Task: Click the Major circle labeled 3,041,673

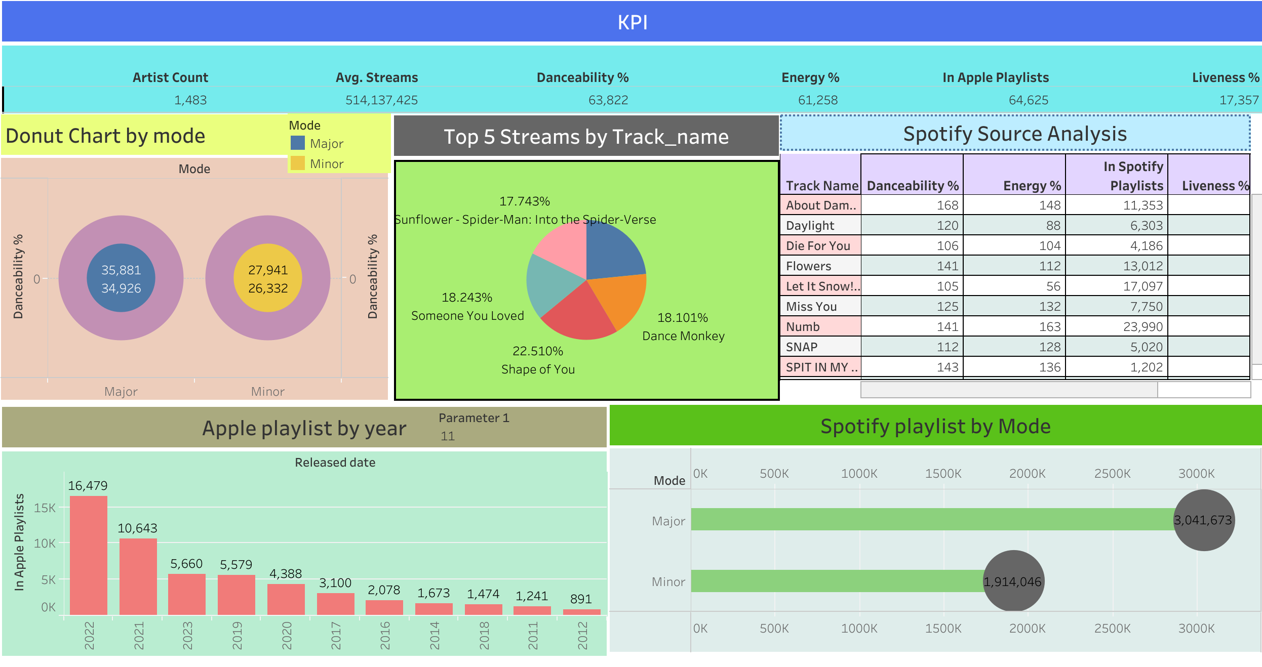Action: coord(1203,520)
